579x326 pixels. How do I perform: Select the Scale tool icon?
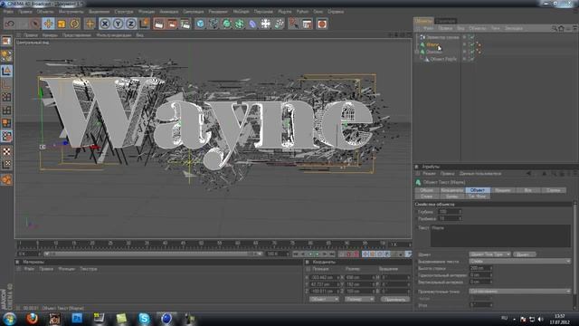(x=62, y=24)
